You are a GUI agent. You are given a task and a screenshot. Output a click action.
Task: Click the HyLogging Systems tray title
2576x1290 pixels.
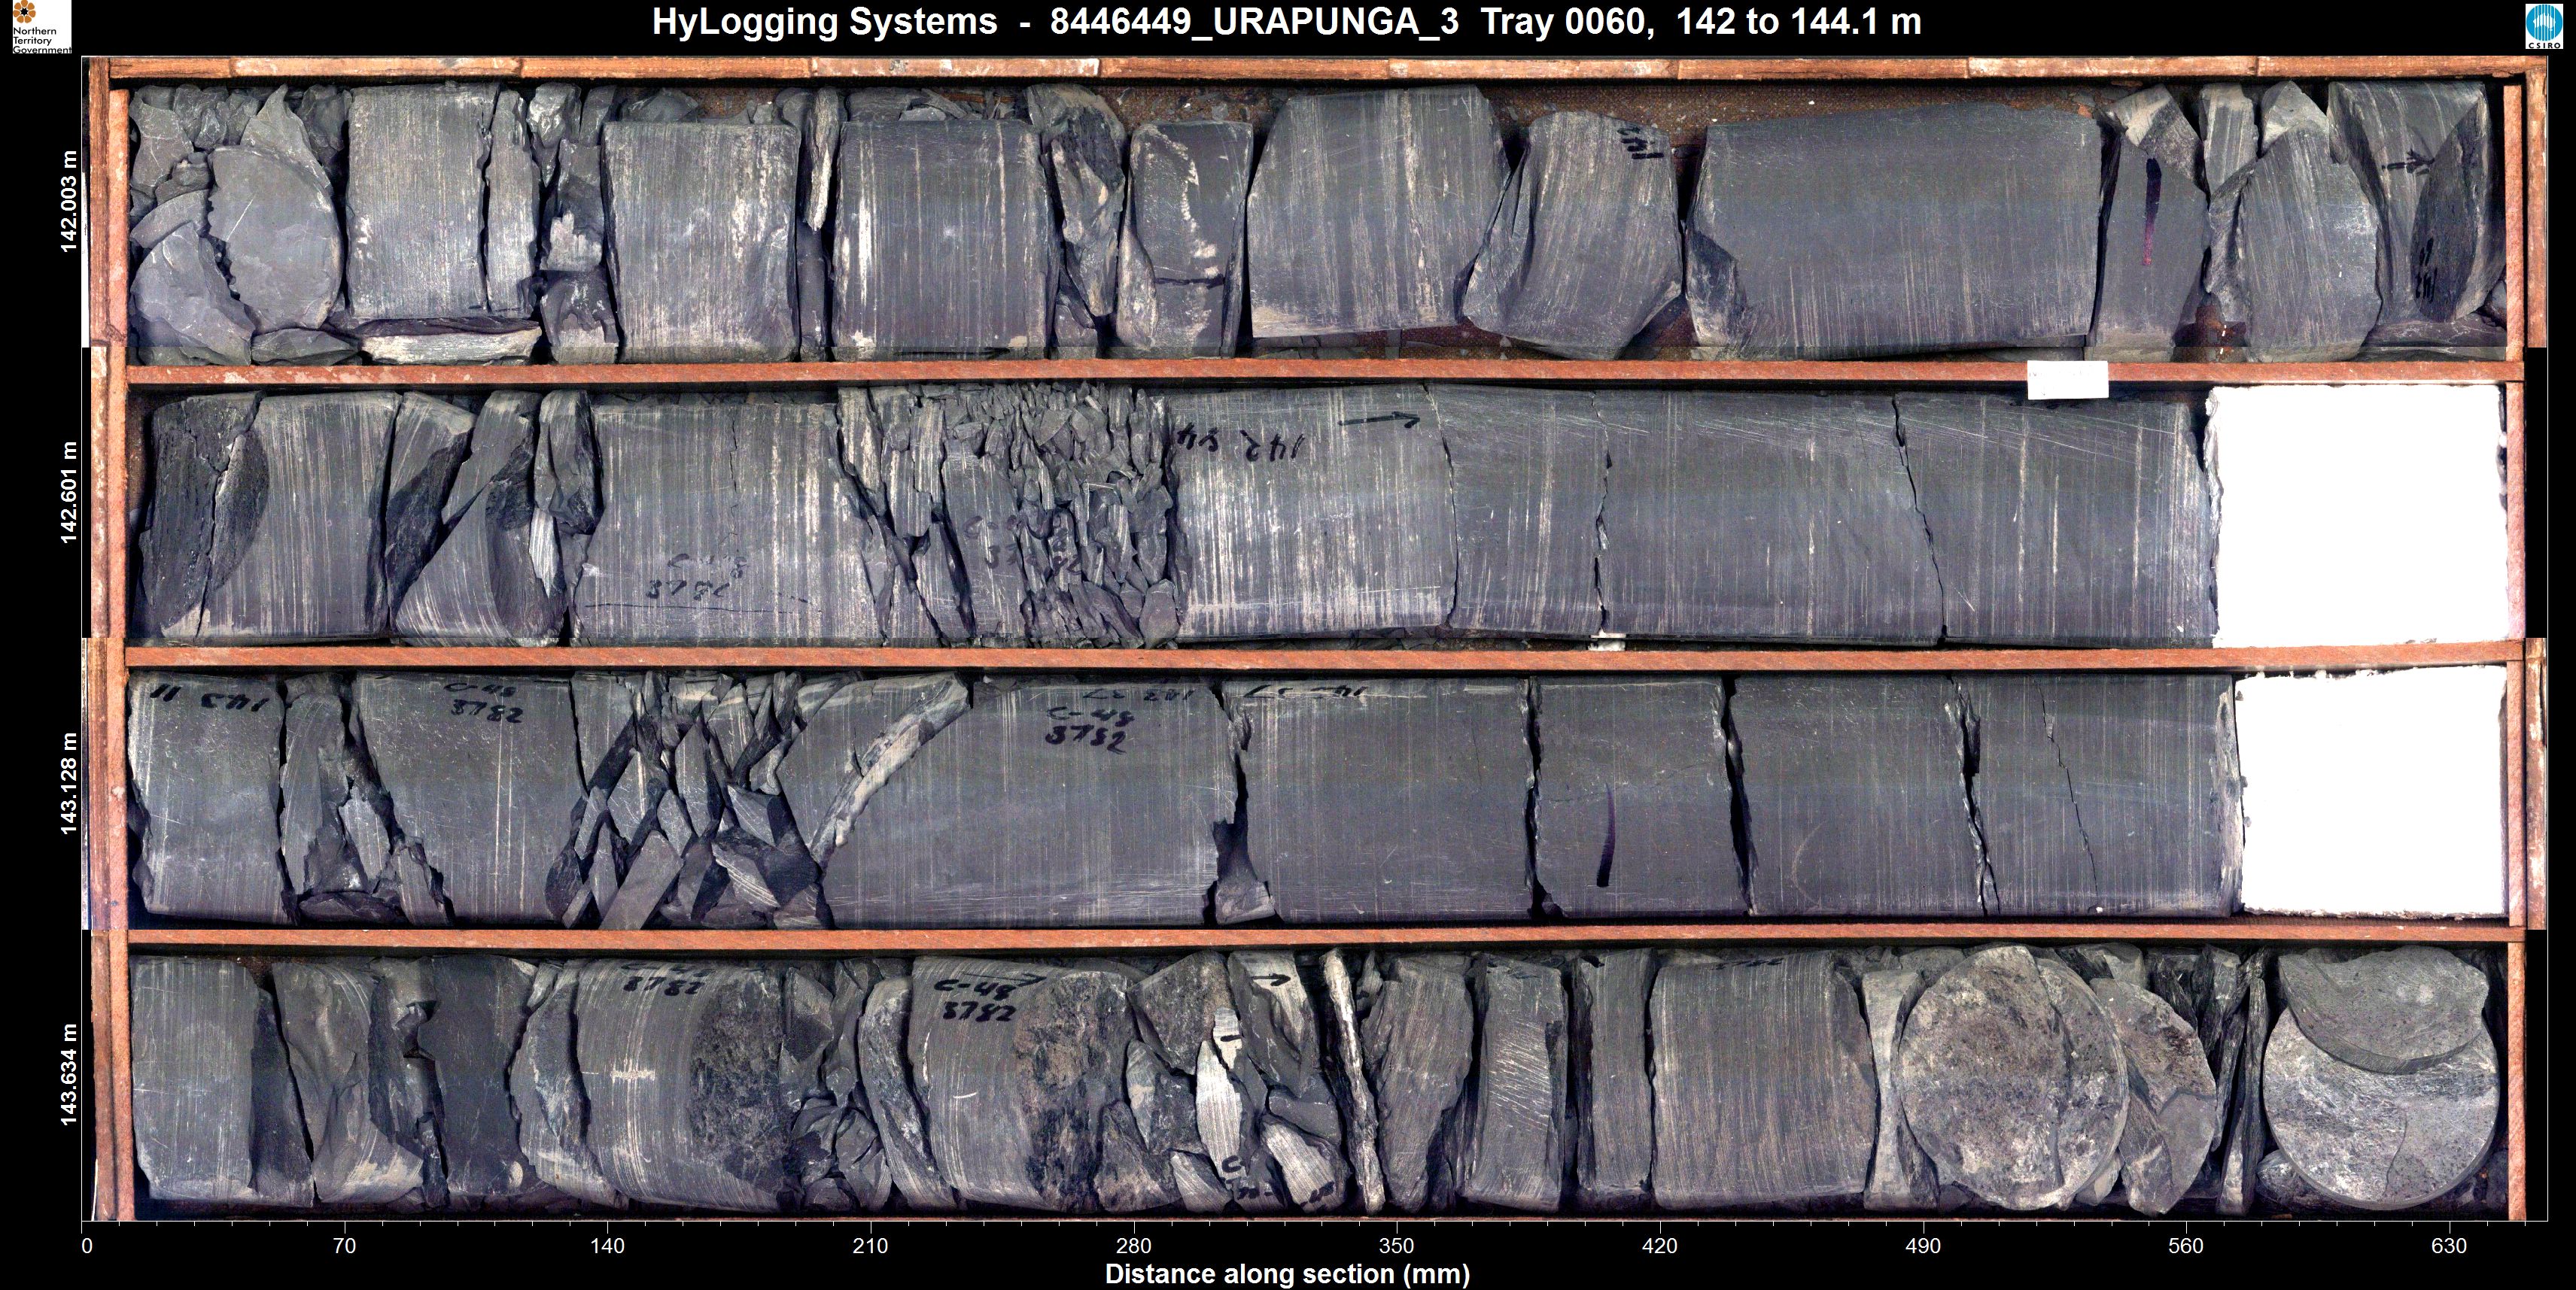[1286, 22]
